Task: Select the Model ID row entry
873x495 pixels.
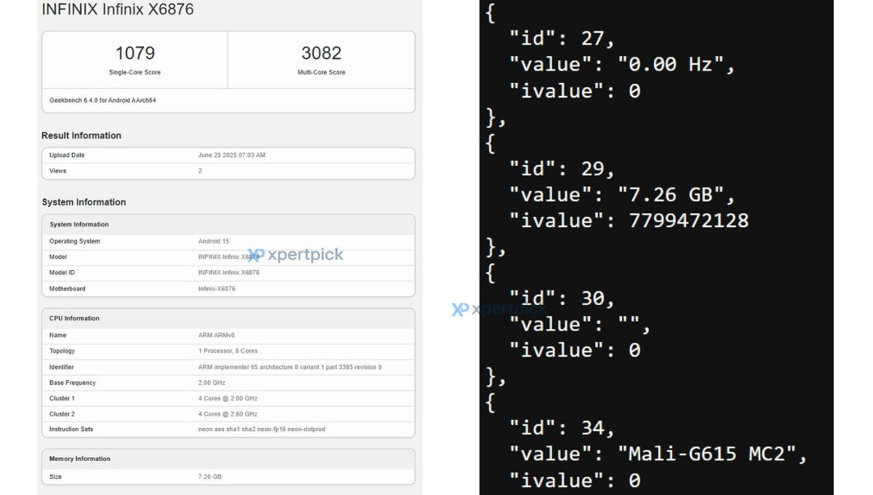Action: (228, 272)
